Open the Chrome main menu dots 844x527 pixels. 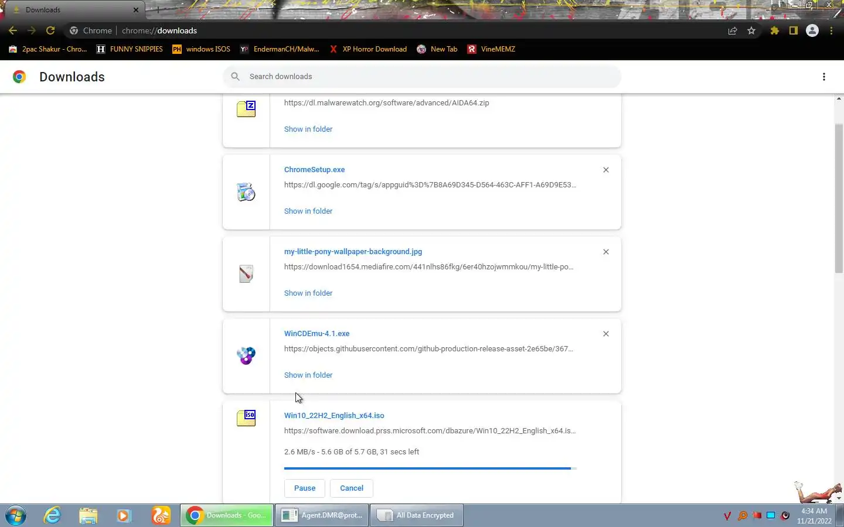831,30
